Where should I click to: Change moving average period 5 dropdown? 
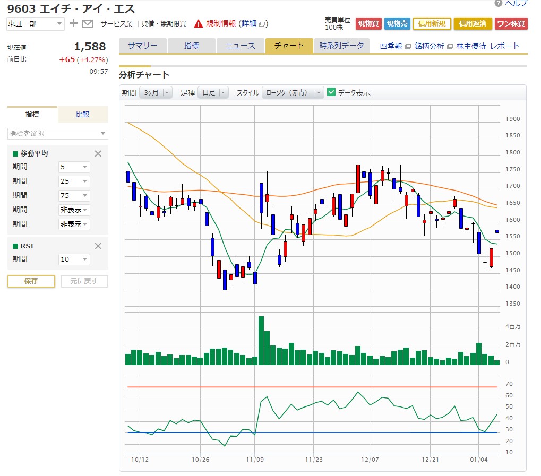[74, 167]
